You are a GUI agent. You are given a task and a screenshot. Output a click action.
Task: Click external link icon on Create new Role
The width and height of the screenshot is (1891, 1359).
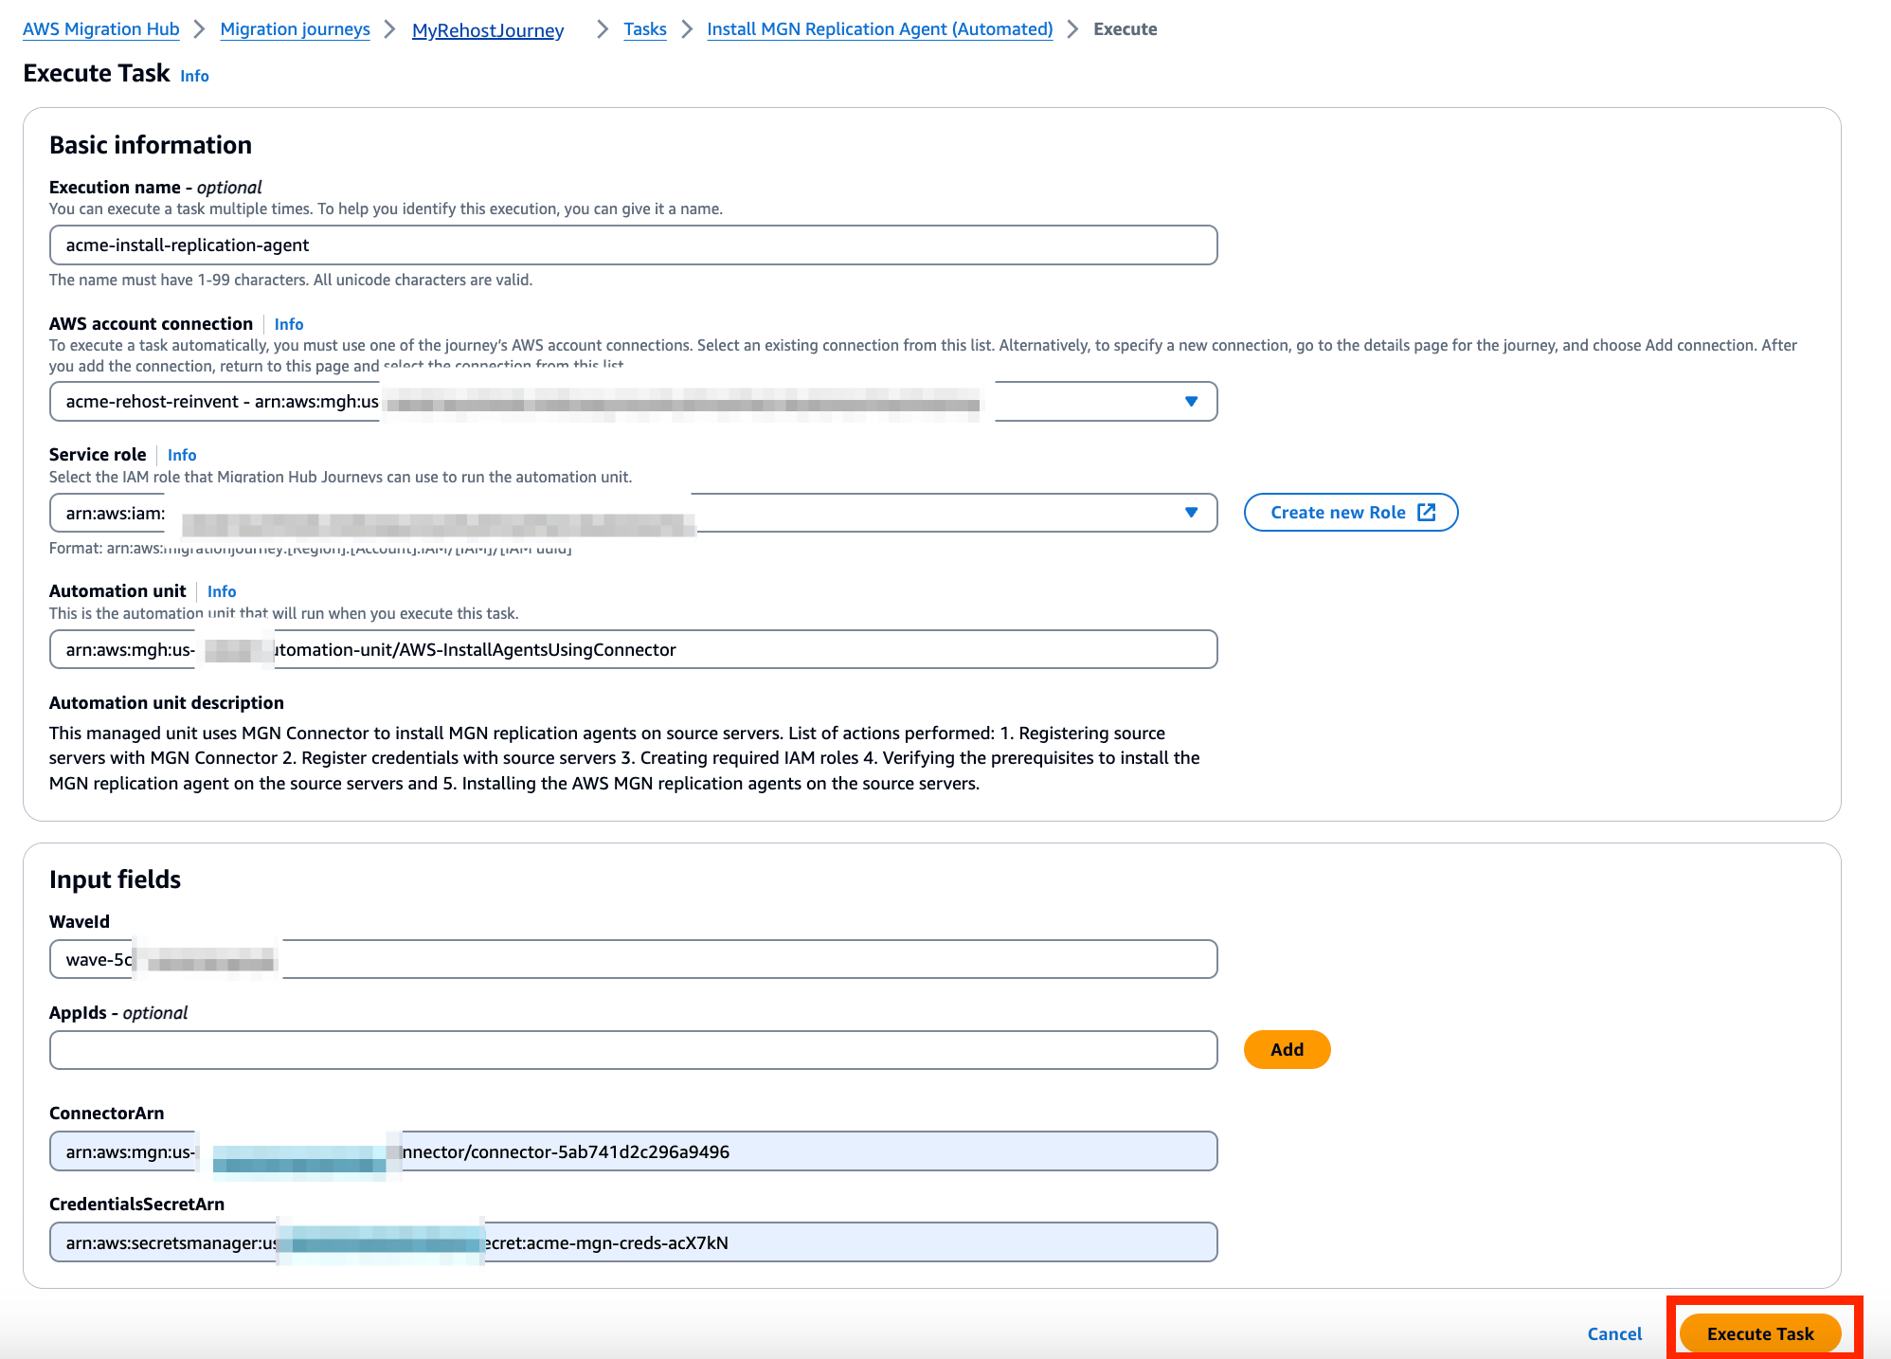pyautogui.click(x=1426, y=512)
